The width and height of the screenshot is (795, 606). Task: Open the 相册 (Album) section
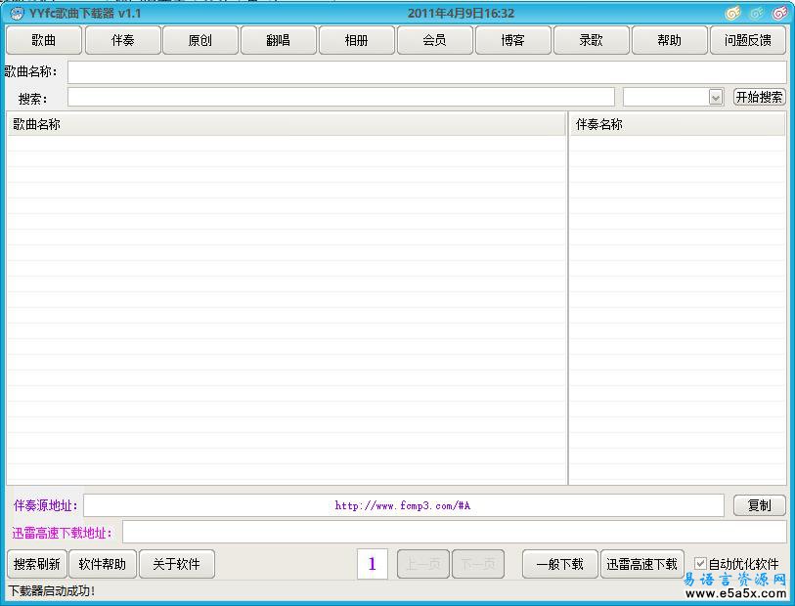(356, 40)
